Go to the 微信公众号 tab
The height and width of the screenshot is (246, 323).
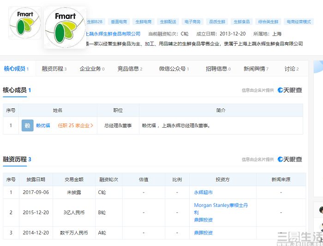point(174,69)
